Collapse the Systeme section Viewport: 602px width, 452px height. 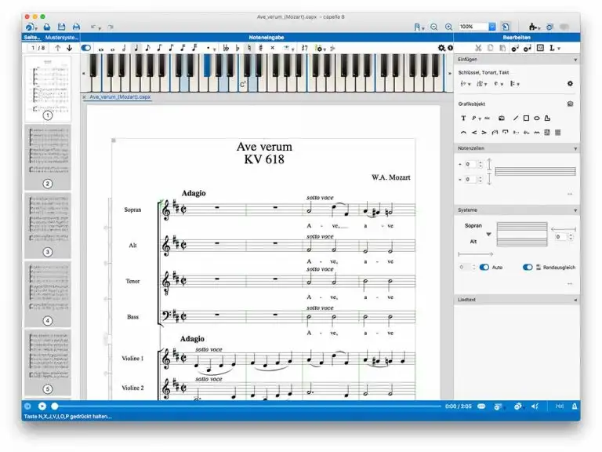coord(575,210)
